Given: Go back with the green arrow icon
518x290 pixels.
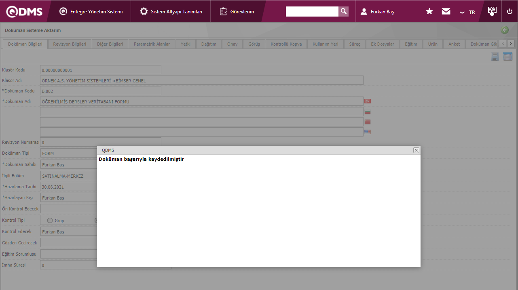Looking at the screenshot, I should [x=505, y=30].
